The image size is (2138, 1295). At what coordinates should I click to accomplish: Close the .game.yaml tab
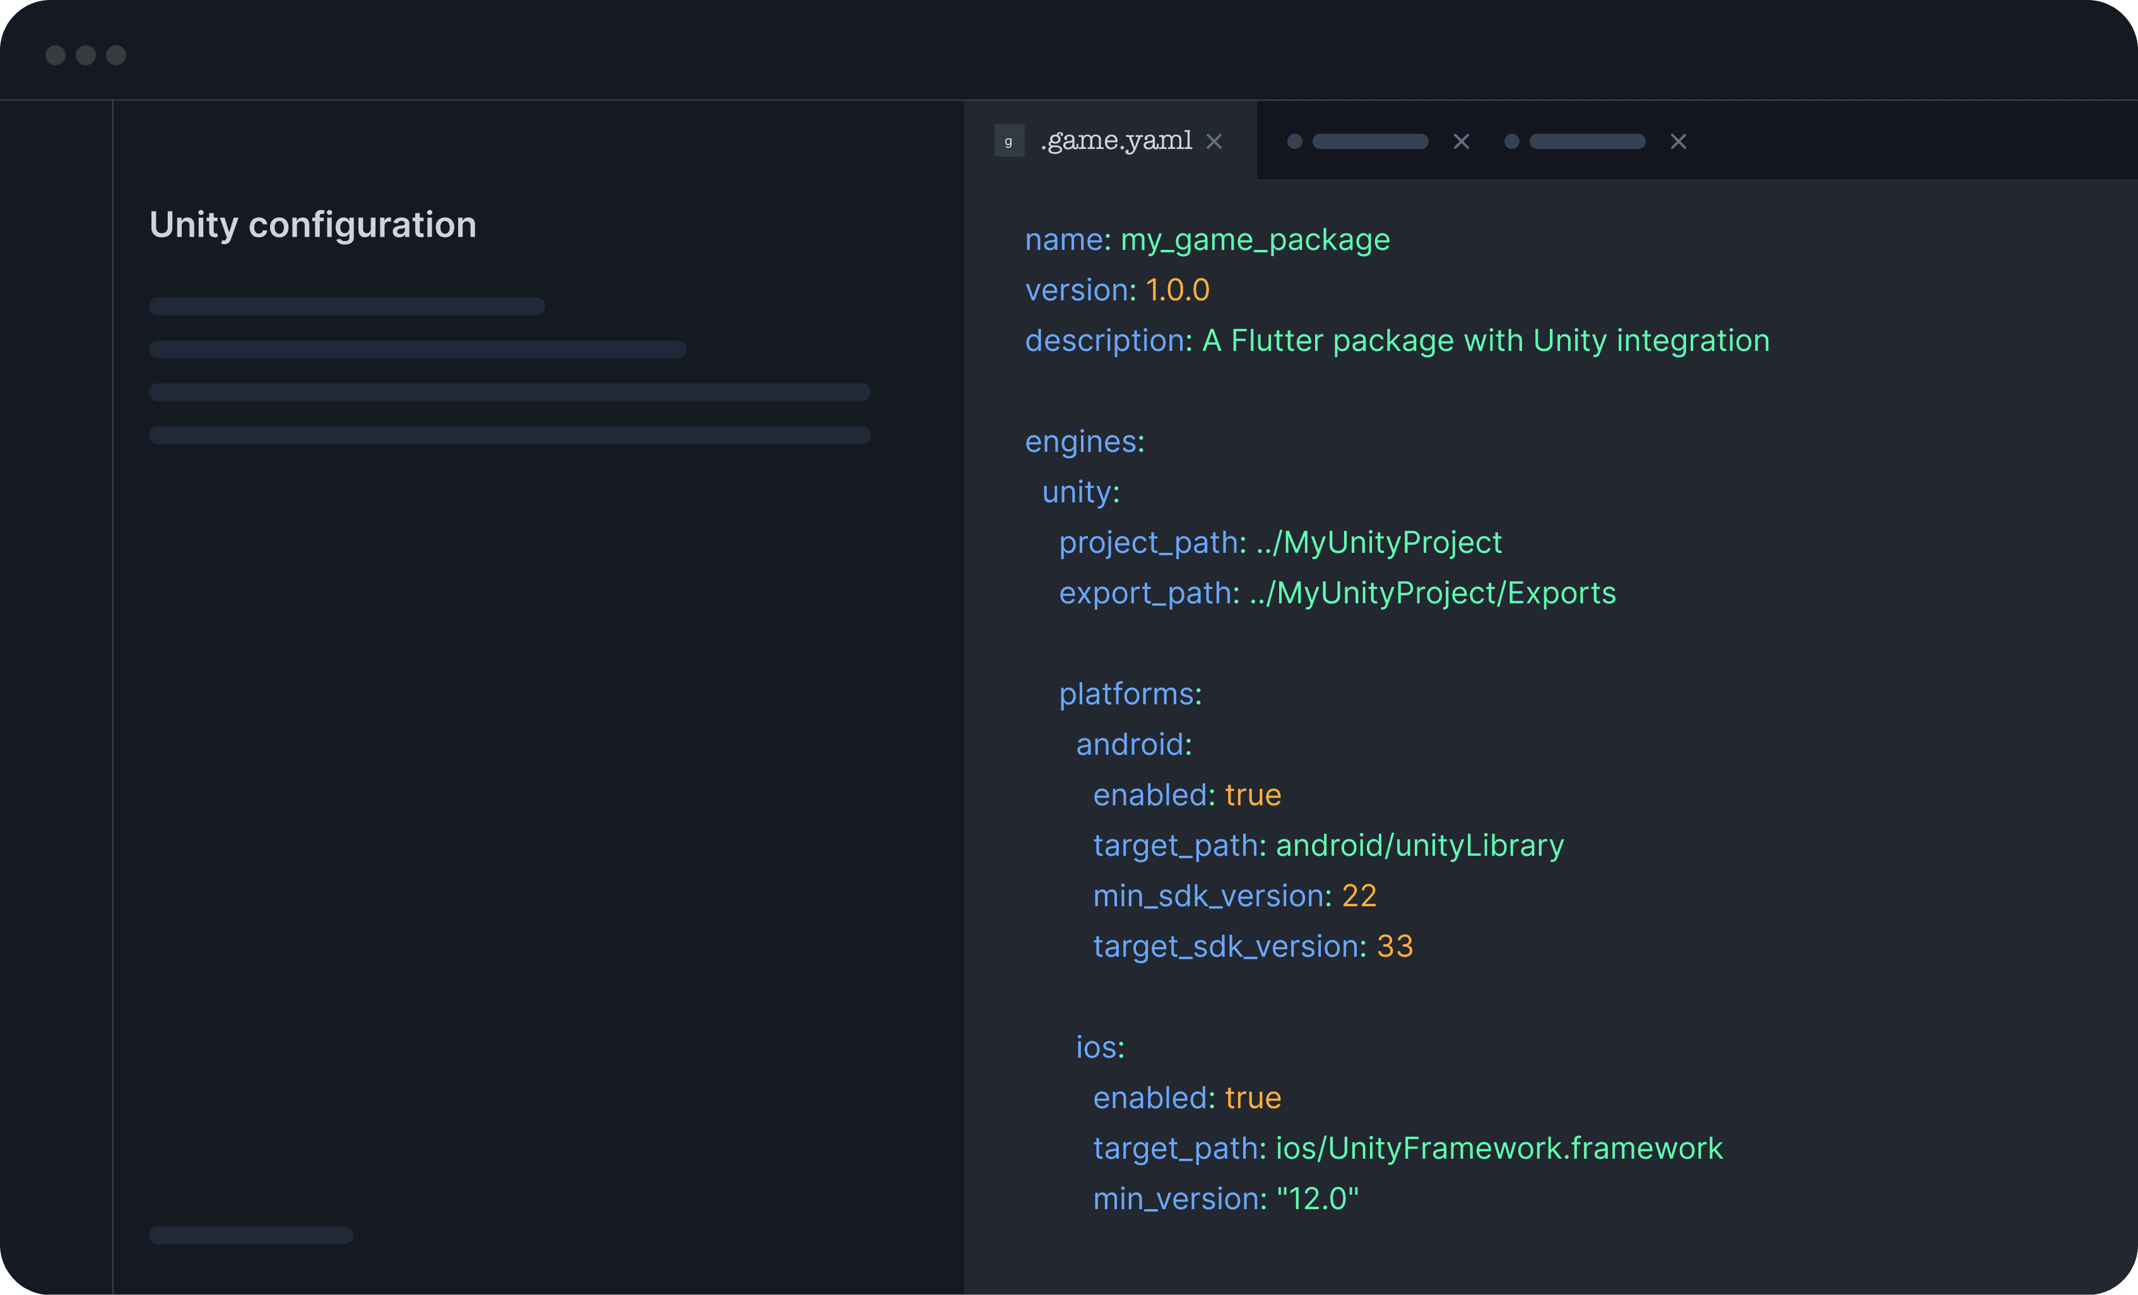click(x=1214, y=141)
